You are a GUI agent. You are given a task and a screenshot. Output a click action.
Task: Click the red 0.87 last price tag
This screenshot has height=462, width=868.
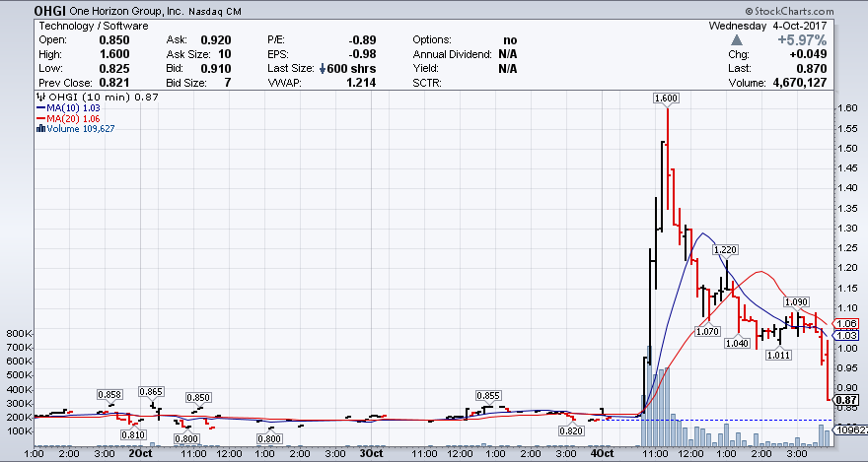click(847, 400)
